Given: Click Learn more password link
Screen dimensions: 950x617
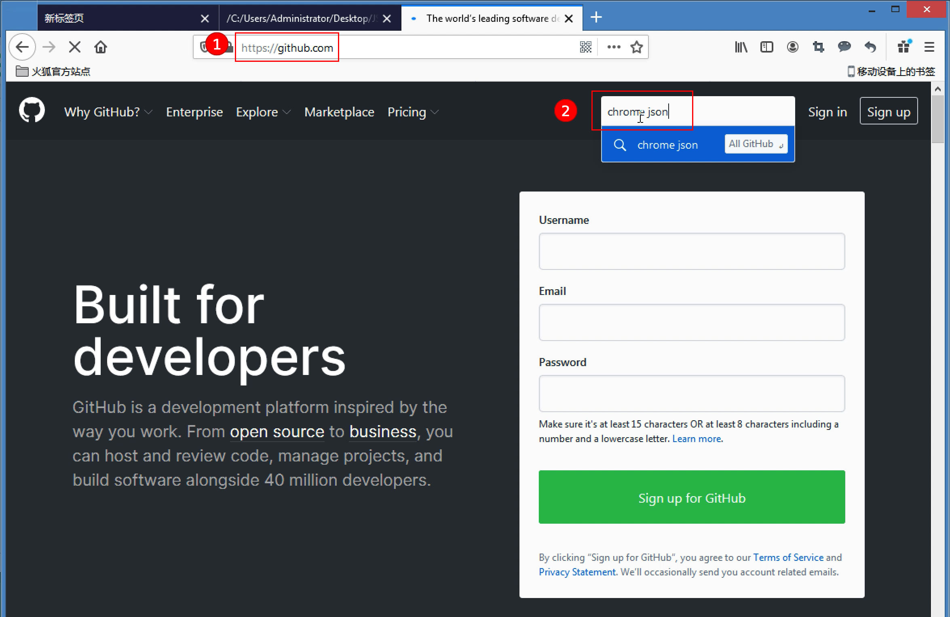Looking at the screenshot, I should pos(697,439).
